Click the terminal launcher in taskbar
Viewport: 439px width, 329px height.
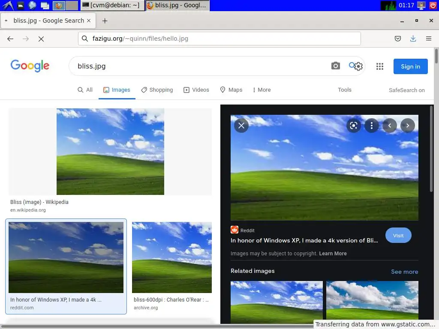21,5
